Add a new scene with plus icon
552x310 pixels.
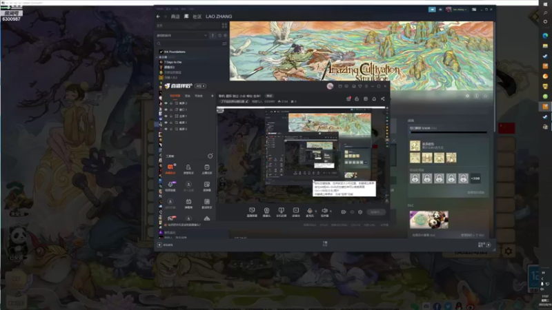(x=213, y=96)
